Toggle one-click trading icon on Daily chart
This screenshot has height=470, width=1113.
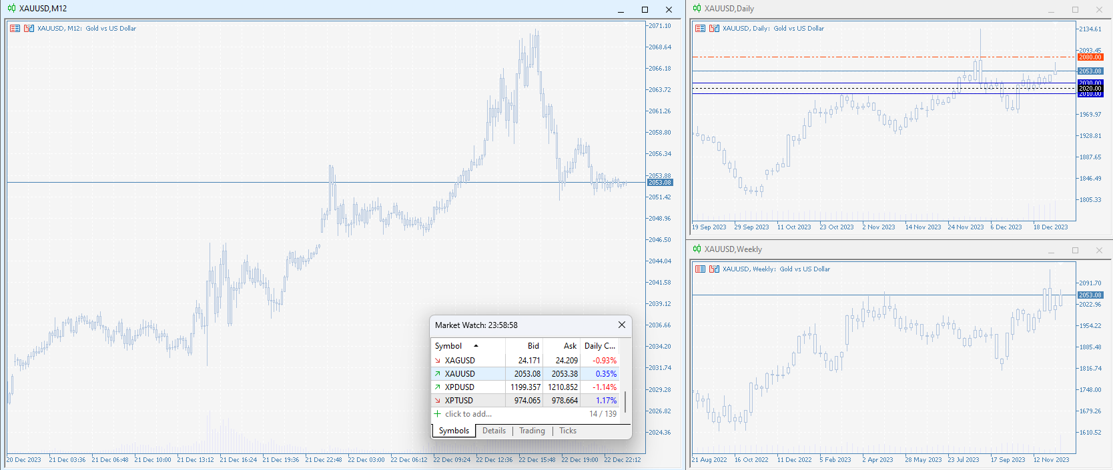[714, 29]
